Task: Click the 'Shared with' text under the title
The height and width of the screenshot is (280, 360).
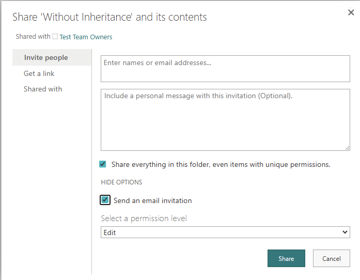Action: (33, 37)
